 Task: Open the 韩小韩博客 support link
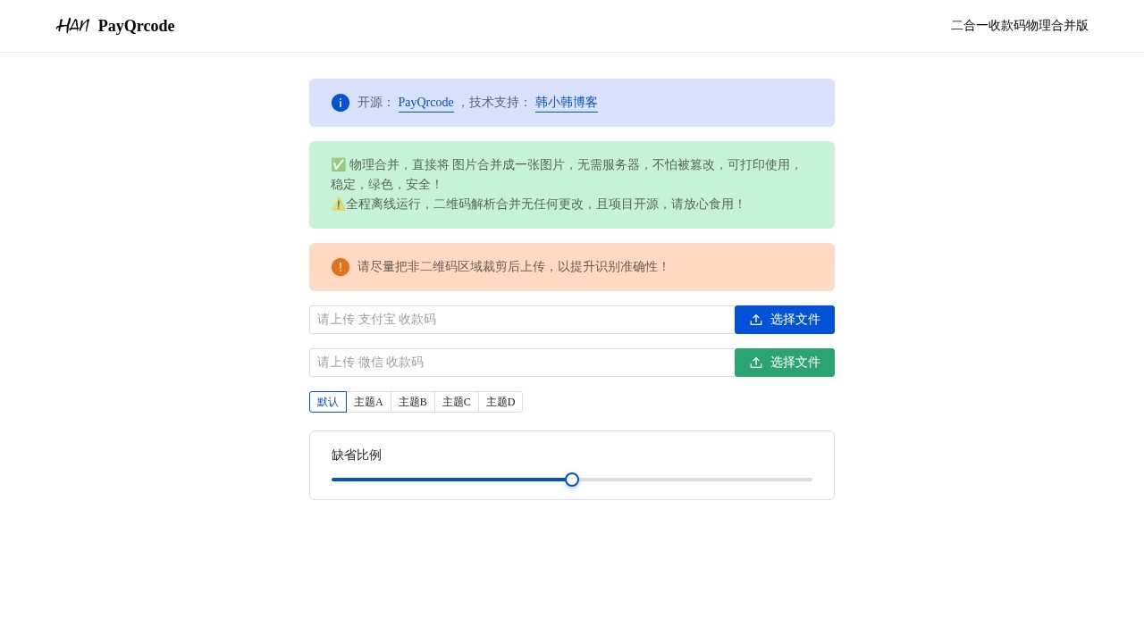566,102
